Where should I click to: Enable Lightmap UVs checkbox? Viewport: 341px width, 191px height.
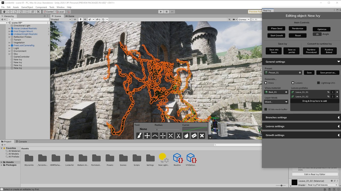pos(318,83)
